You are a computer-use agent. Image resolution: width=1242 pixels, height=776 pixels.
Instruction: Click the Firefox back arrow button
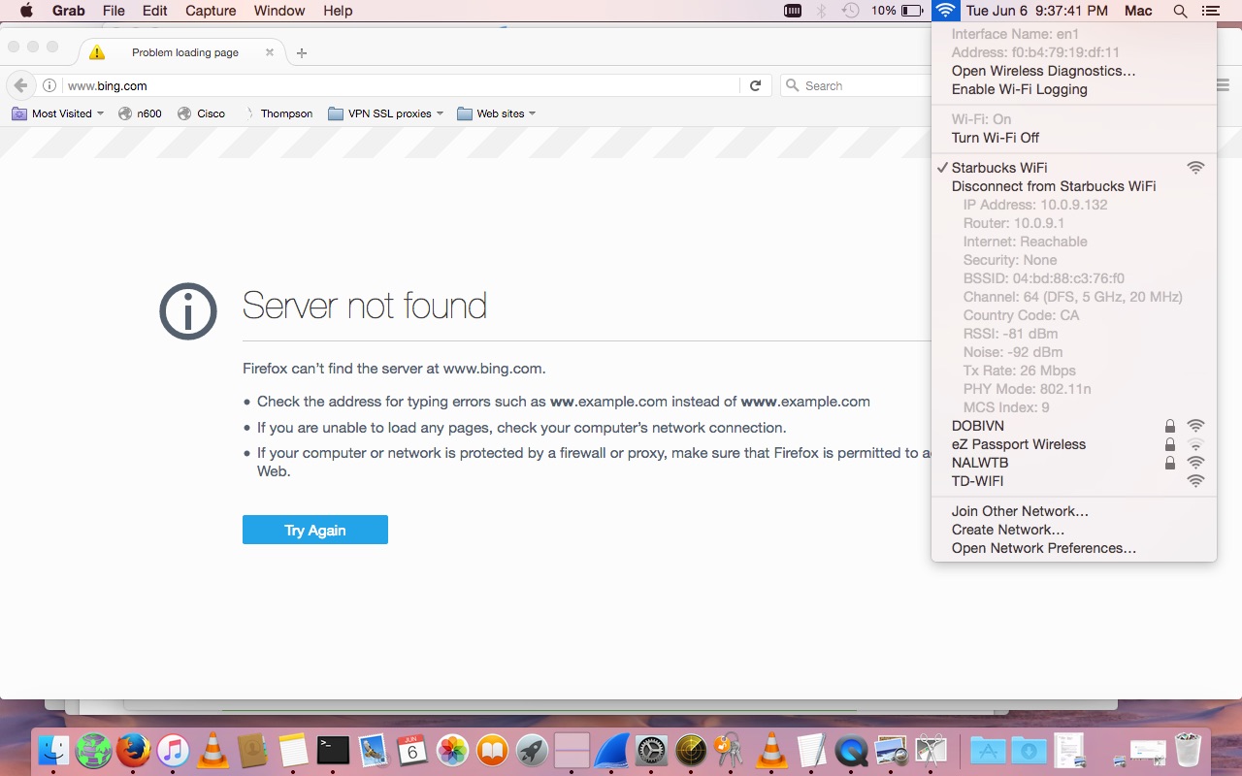[x=20, y=85]
